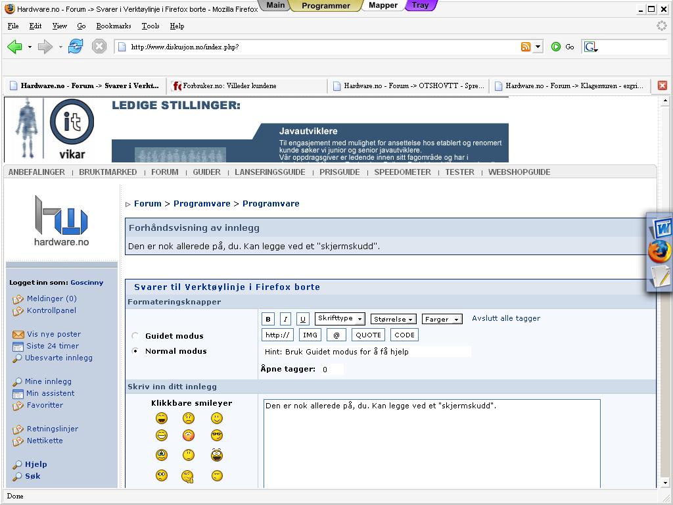
Task: Click the Firefox dock icon
Action: (659, 251)
